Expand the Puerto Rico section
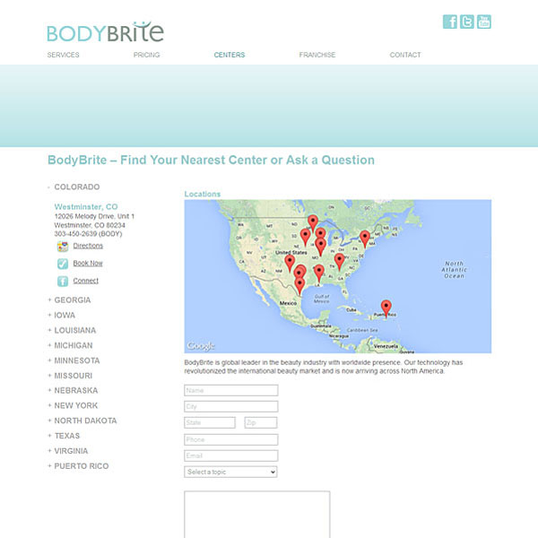 click(78, 466)
